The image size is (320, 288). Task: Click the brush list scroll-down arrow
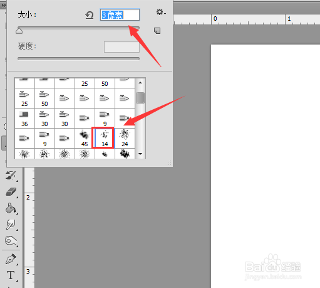[x=140, y=154]
